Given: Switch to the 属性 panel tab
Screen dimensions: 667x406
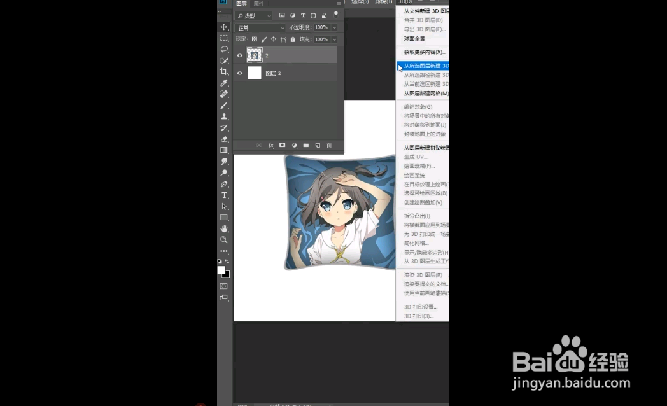Looking at the screenshot, I should pos(258,4).
